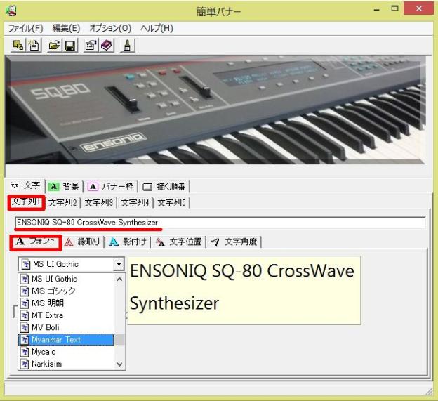This screenshot has height=401, width=438.
Task: Choose Myanmar Text from the font list
Action: 66,339
